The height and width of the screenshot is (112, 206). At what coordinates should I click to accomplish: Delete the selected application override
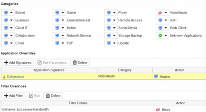[x=80, y=62]
